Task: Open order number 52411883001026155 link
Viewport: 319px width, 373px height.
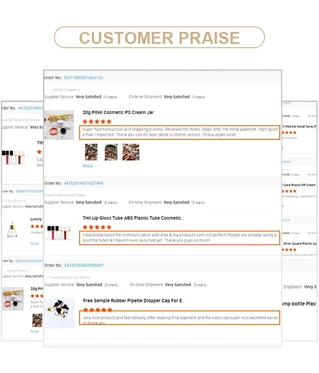Action: [83, 78]
